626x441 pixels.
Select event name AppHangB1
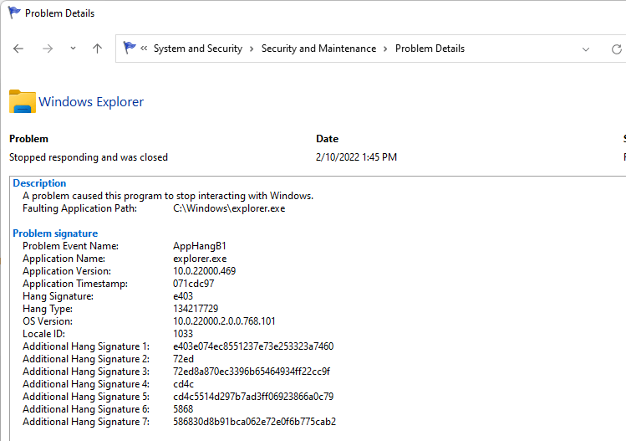click(200, 246)
